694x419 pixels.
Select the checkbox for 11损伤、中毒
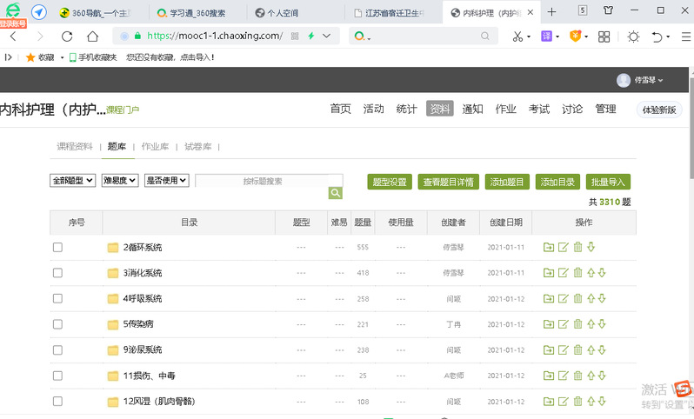[x=58, y=376]
